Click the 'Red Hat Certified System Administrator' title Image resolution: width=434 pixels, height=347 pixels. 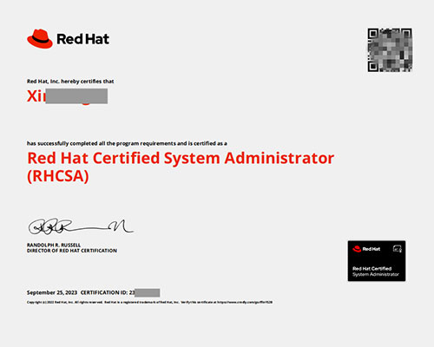181,159
